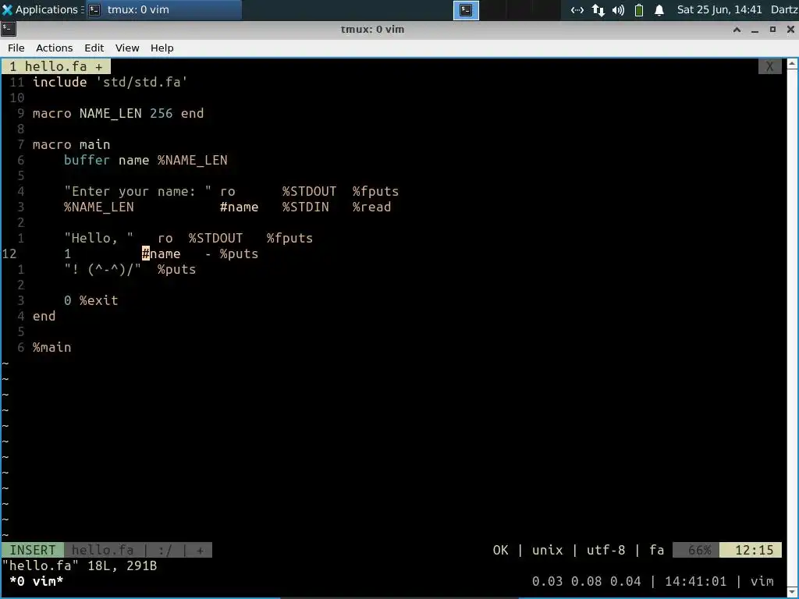
Task: Click the "macro main" line
Action: point(71,144)
